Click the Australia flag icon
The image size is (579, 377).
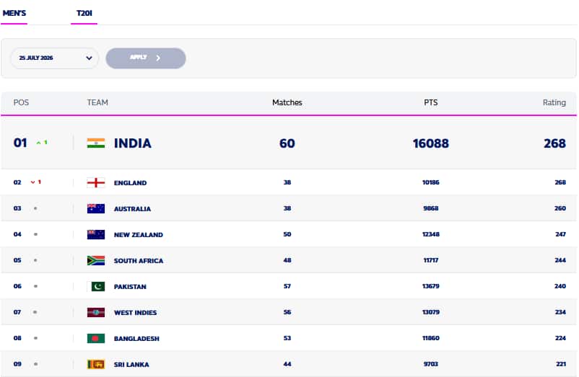pyautogui.click(x=96, y=208)
